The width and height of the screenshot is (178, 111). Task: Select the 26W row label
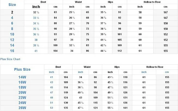point(22,108)
